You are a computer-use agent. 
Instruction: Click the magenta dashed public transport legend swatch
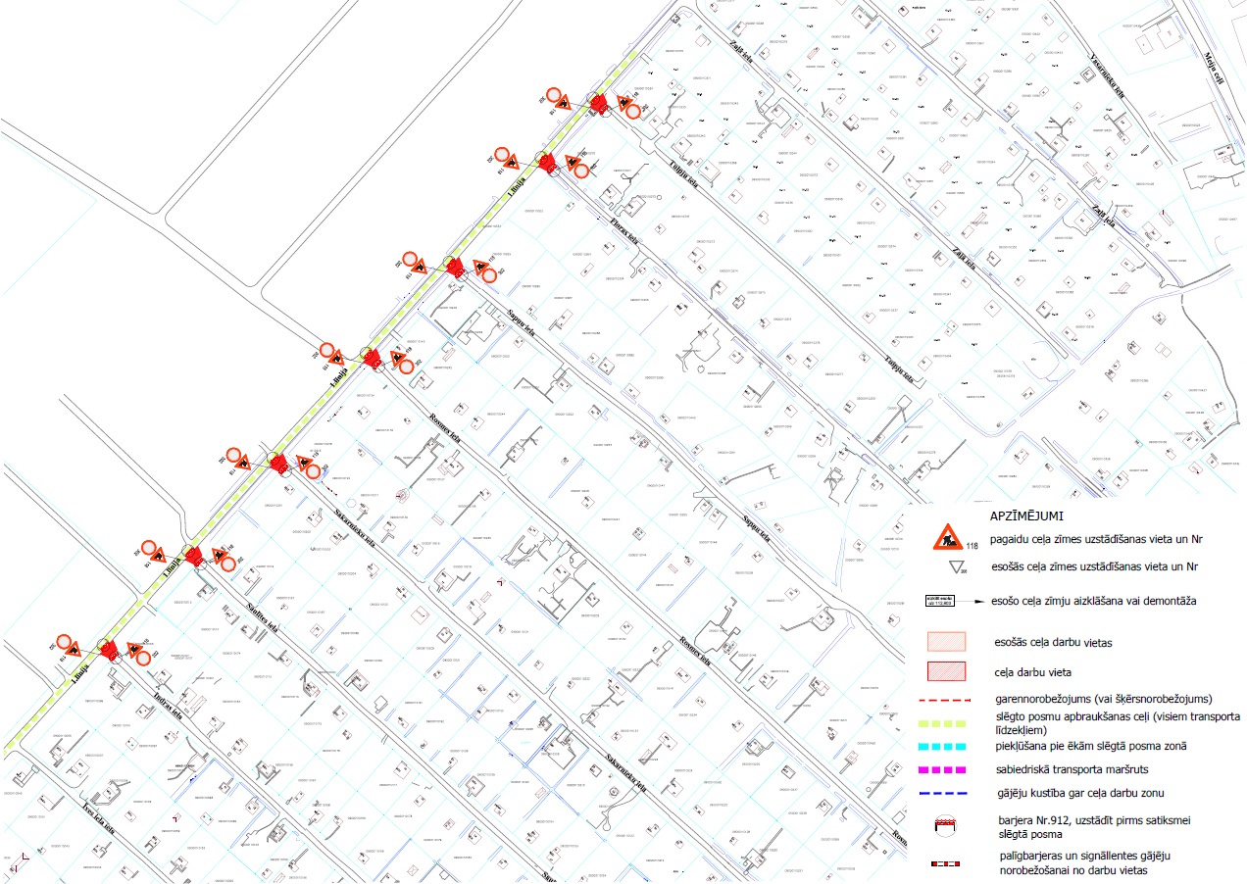click(x=948, y=769)
